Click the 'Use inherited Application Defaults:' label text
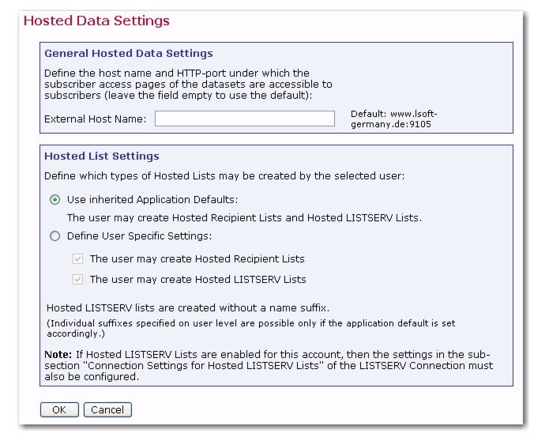 click(152, 200)
